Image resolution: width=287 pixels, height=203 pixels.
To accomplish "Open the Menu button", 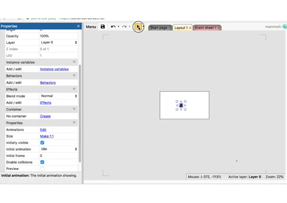I will coord(91,27).
